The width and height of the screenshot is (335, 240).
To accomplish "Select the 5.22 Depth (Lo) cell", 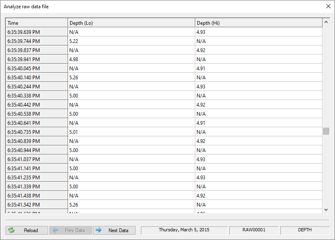I will pos(131,41).
